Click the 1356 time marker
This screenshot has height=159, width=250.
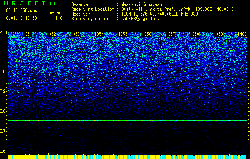coord(147,34)
